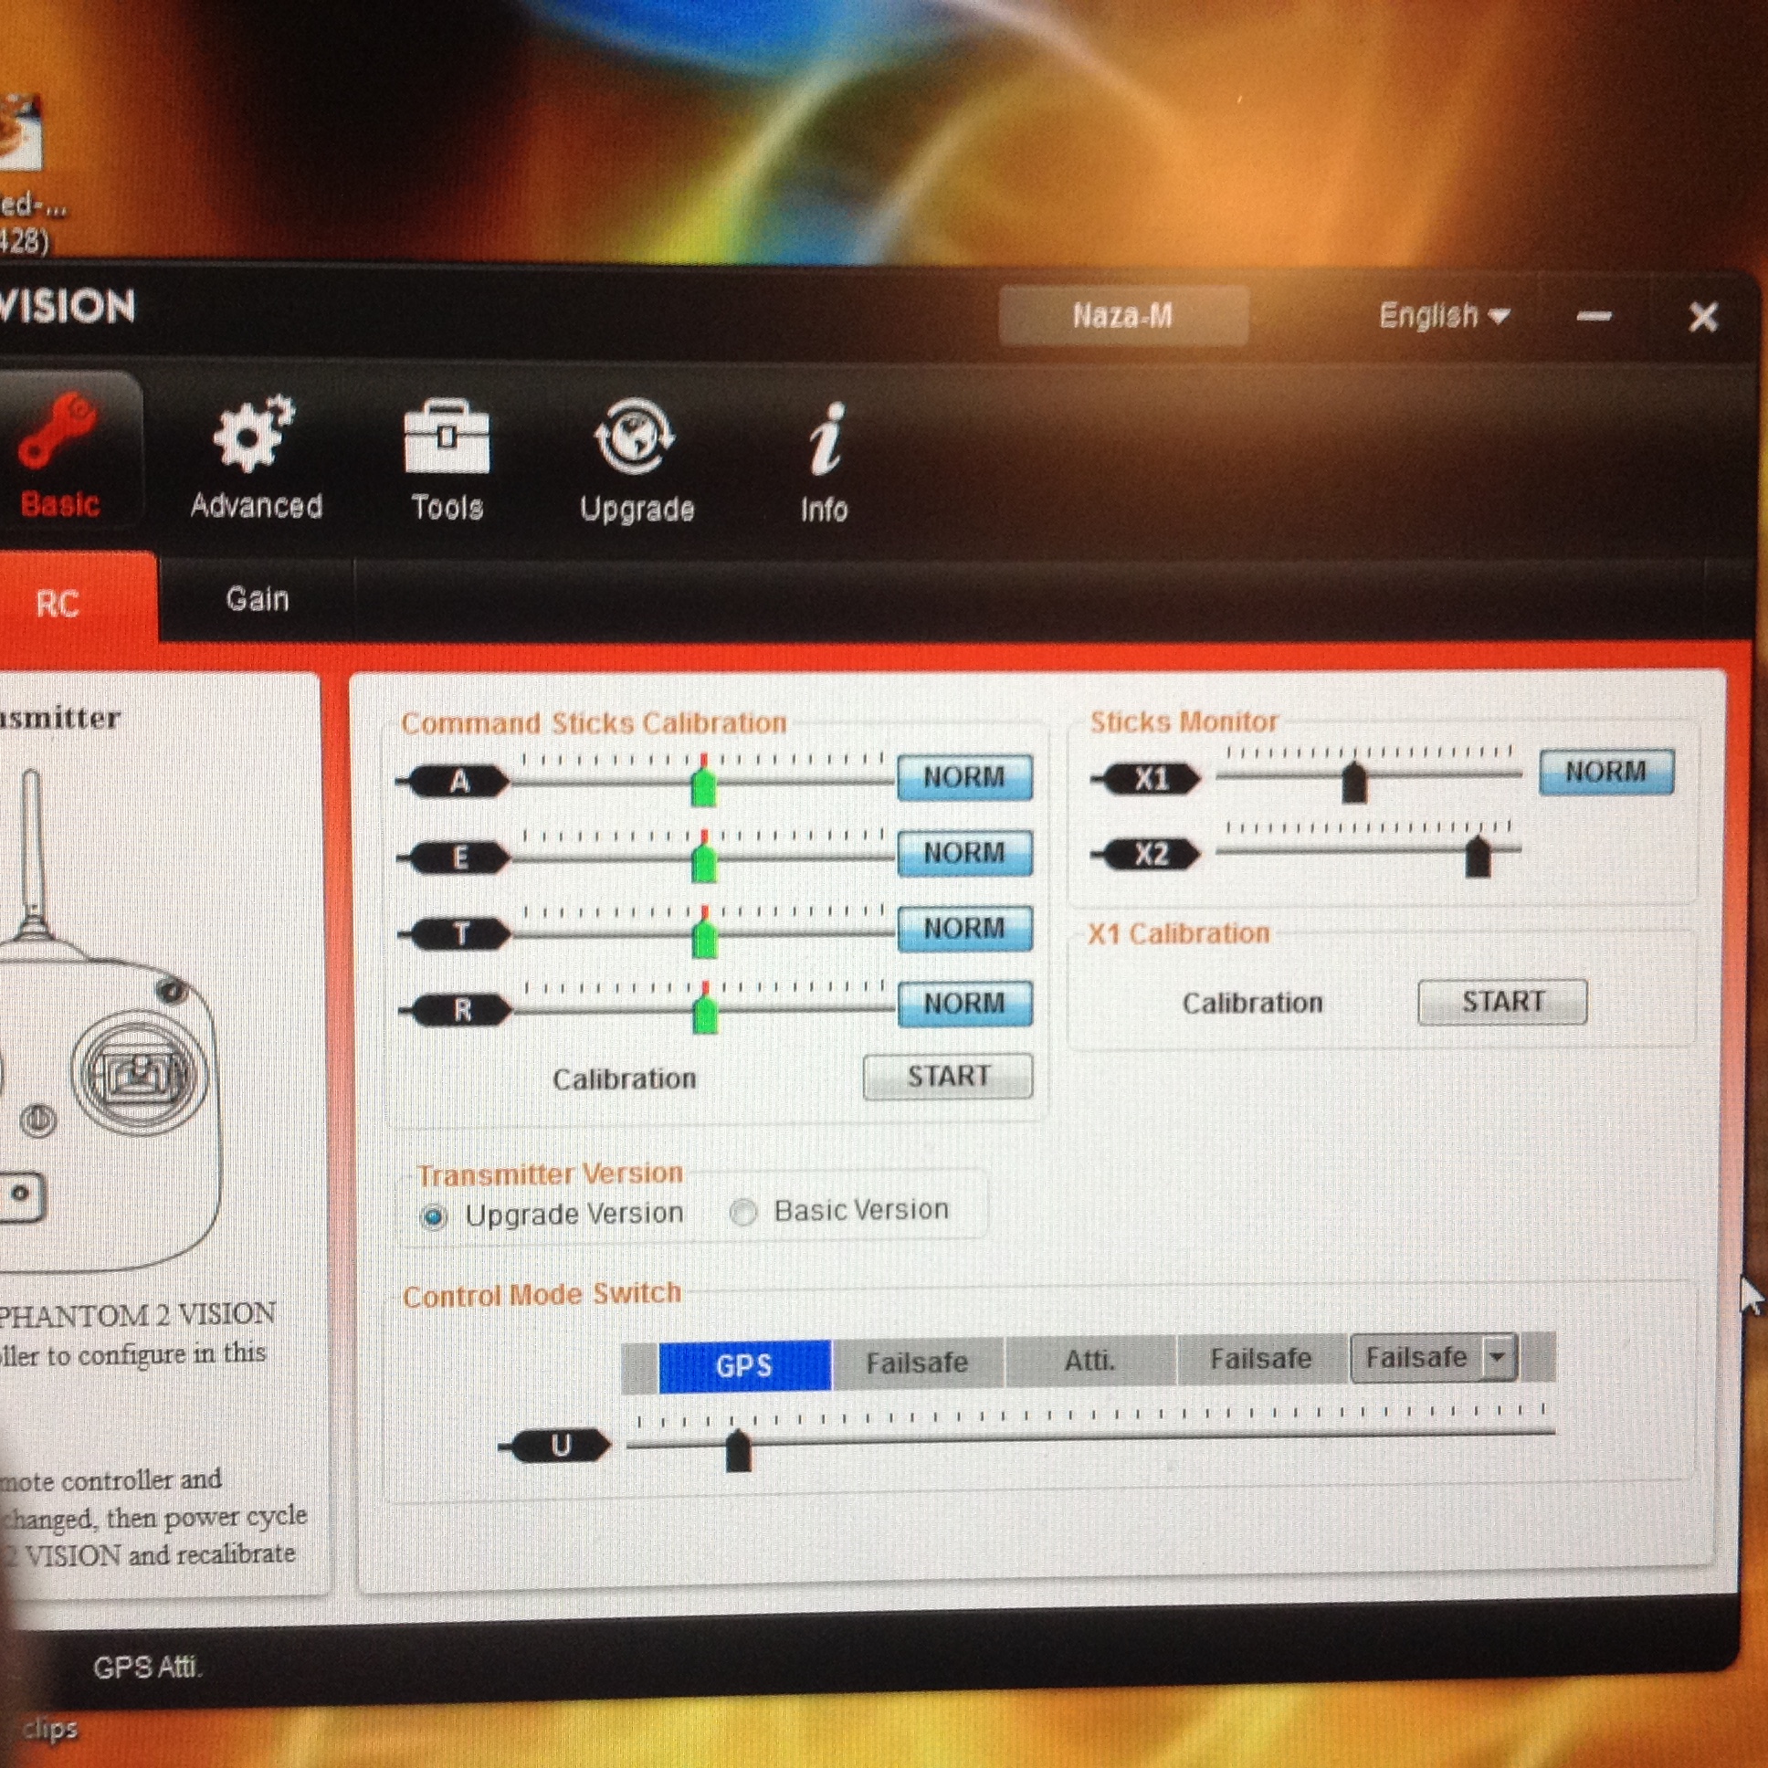Select the GPS control mode segment
The image size is (1768, 1768).
point(744,1365)
